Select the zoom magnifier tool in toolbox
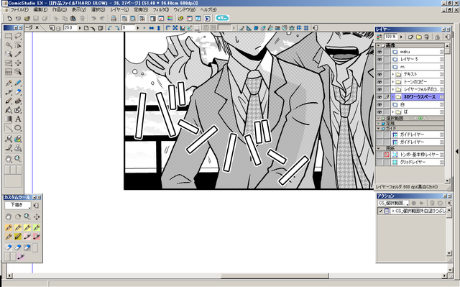This screenshot has height=287, width=460. (x=18, y=159)
